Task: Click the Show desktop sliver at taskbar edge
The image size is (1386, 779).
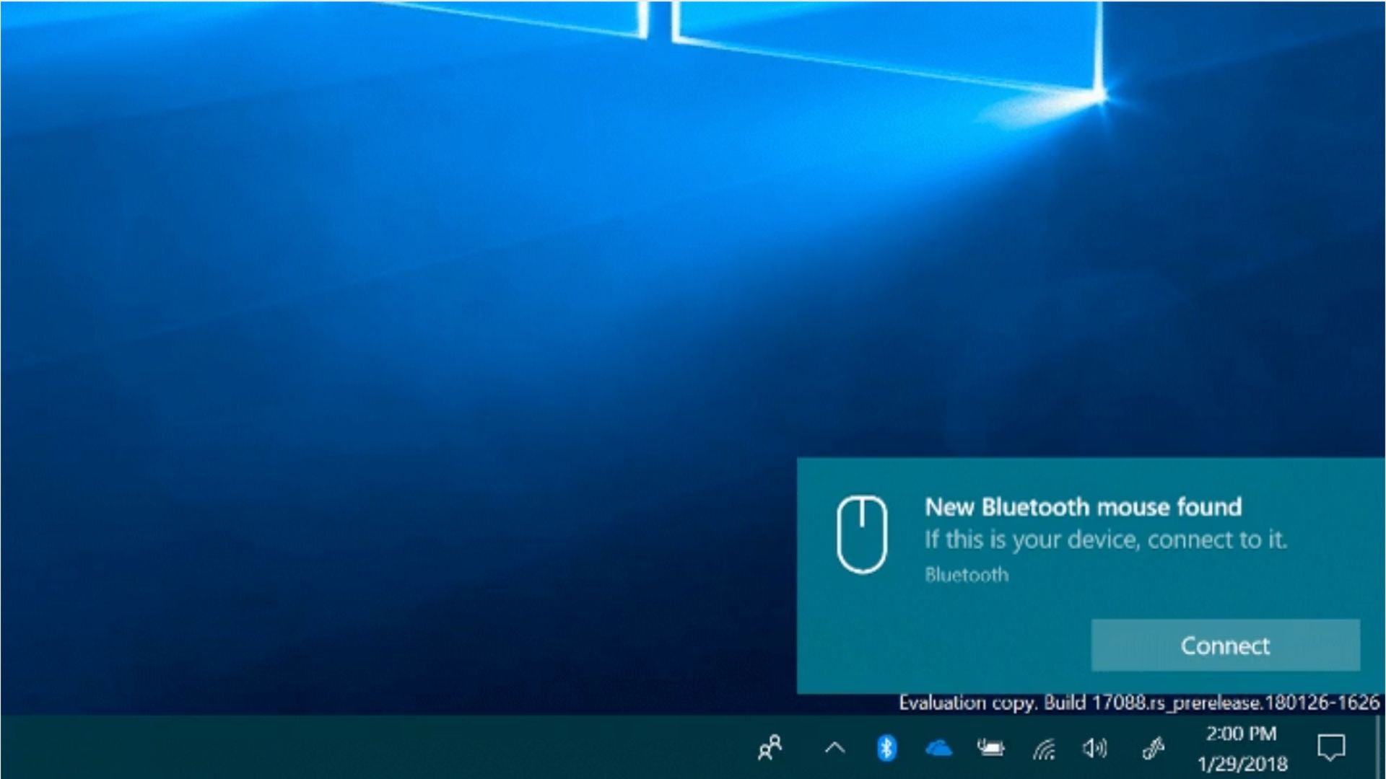Action: (1380, 747)
